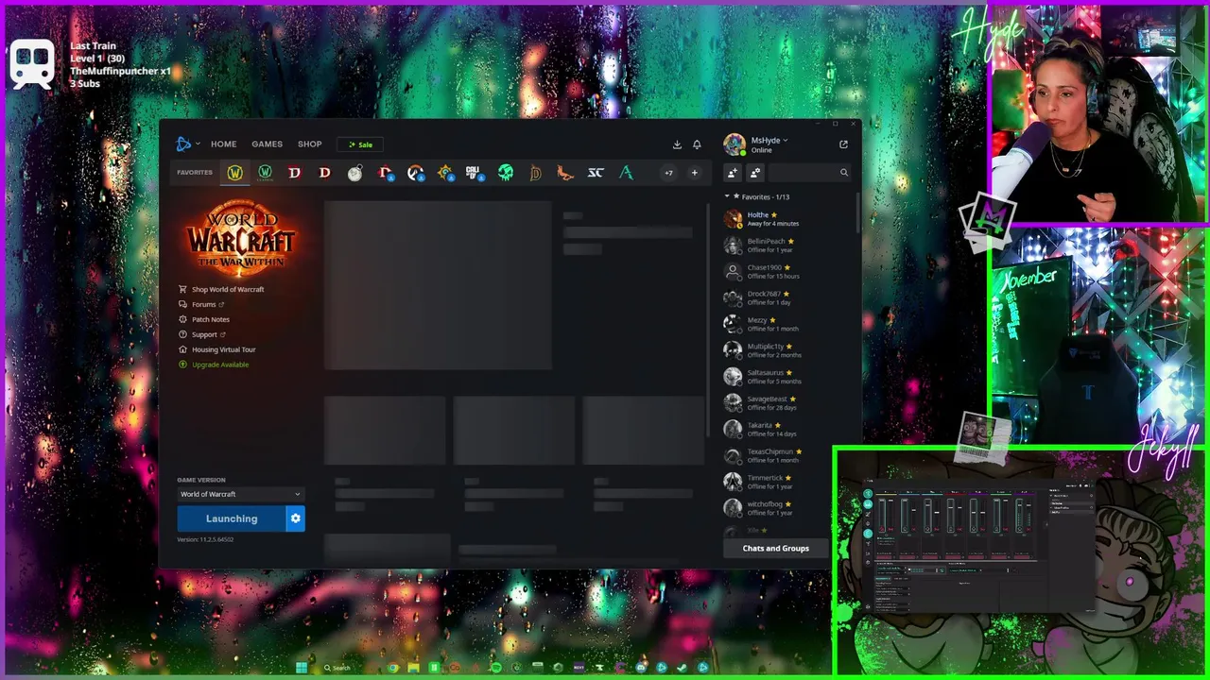1210x680 pixels.
Task: Open the Game Version dropdown
Action: 240,494
